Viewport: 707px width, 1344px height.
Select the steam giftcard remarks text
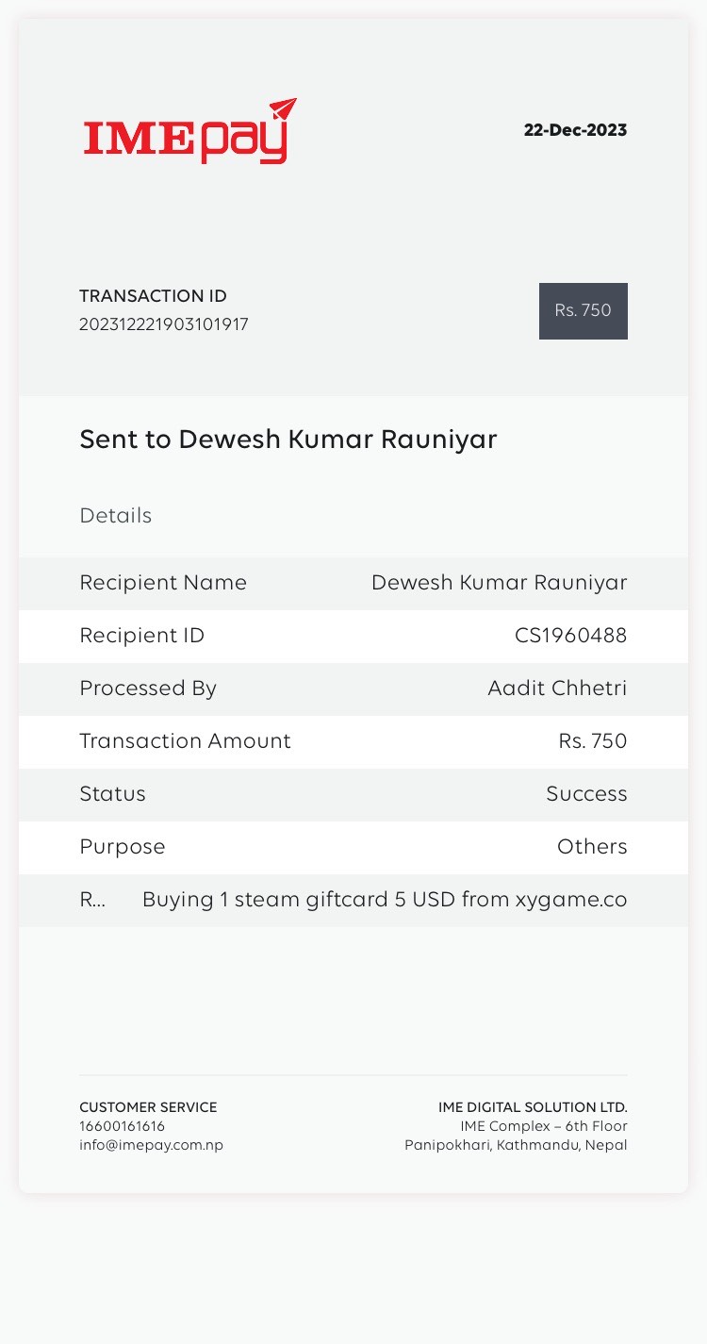(x=384, y=900)
